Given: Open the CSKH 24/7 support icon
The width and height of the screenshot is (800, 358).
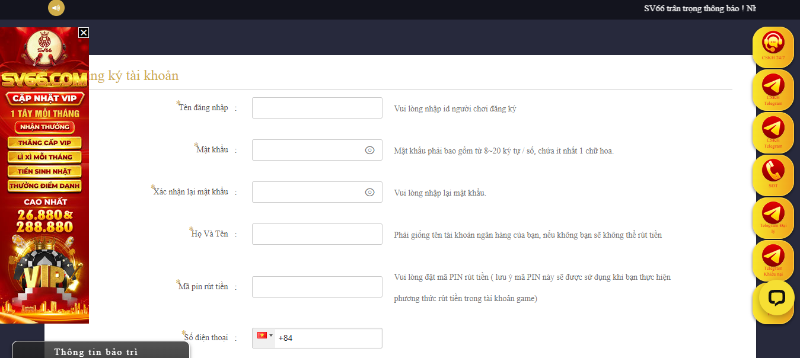Looking at the screenshot, I should coord(773,44).
